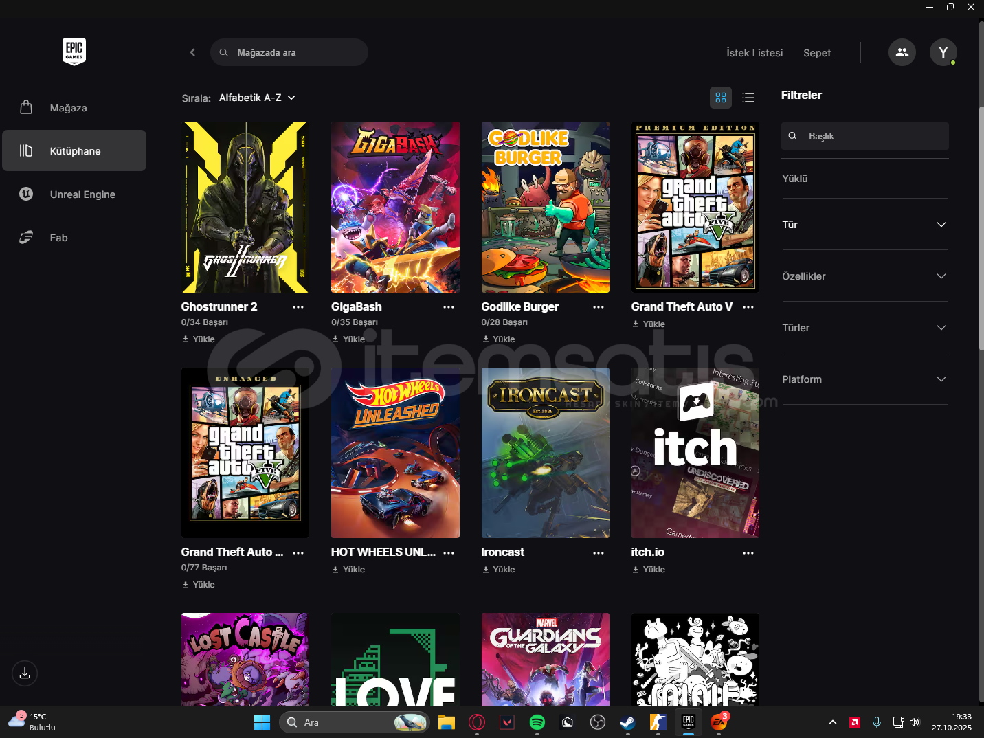Click the Başlık filter input field
The width and height of the screenshot is (984, 738).
865,136
